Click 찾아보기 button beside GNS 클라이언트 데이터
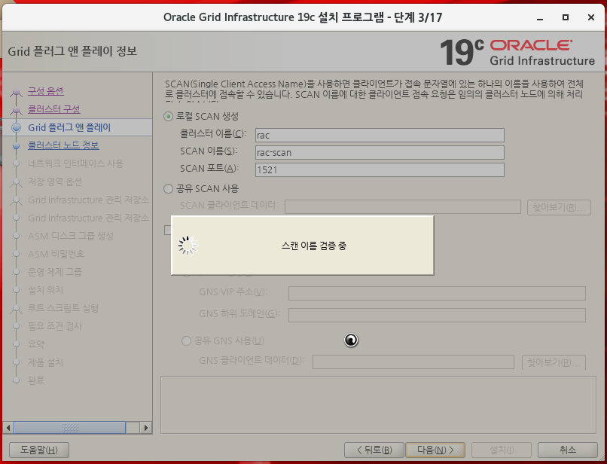This screenshot has height=464, width=607. [x=554, y=362]
